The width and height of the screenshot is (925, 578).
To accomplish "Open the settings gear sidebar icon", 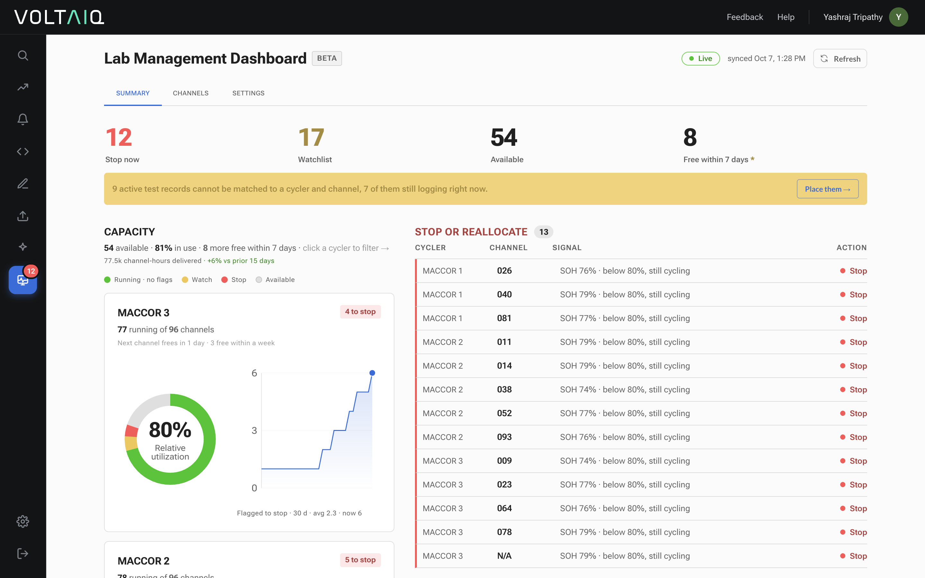I will [23, 521].
